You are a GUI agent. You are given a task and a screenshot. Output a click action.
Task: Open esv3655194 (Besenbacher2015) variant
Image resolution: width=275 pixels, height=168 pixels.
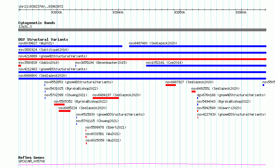point(101,63)
